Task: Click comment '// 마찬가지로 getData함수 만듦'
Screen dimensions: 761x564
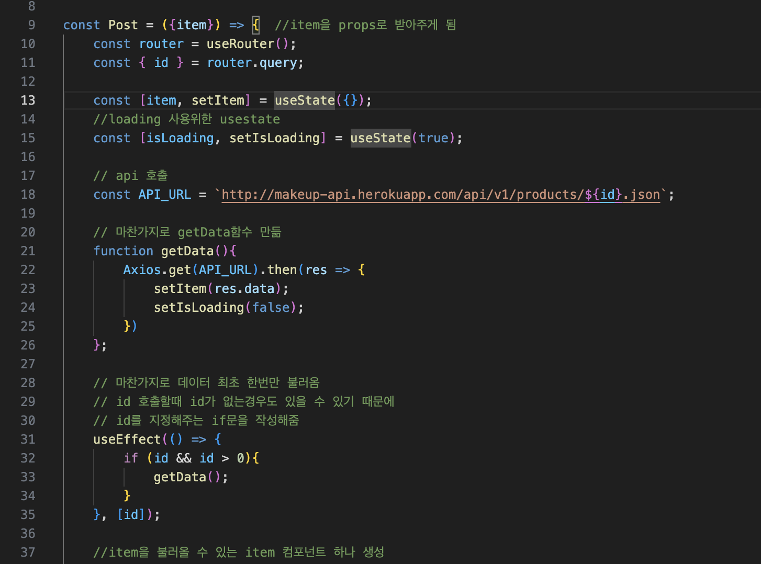Action: pos(187,232)
